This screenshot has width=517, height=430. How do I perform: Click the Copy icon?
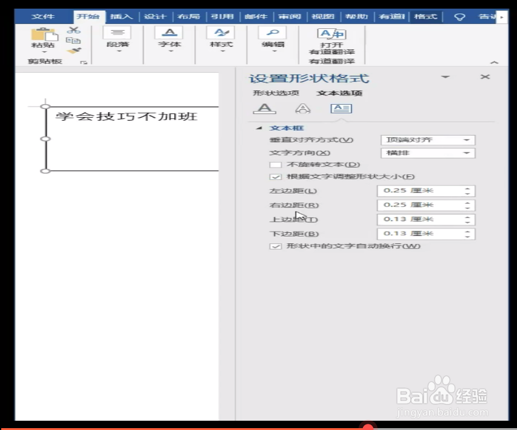pos(73,41)
